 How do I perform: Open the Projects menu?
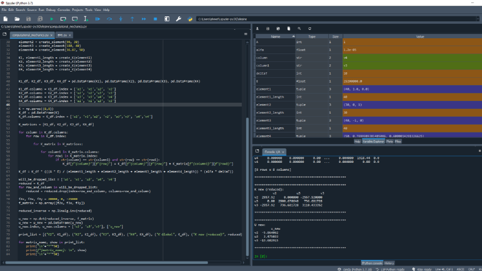coord(77,10)
